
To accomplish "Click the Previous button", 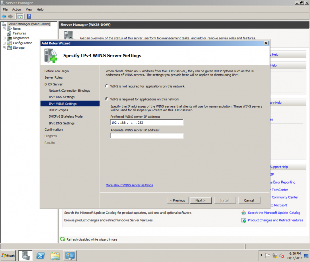I will (x=178, y=200).
